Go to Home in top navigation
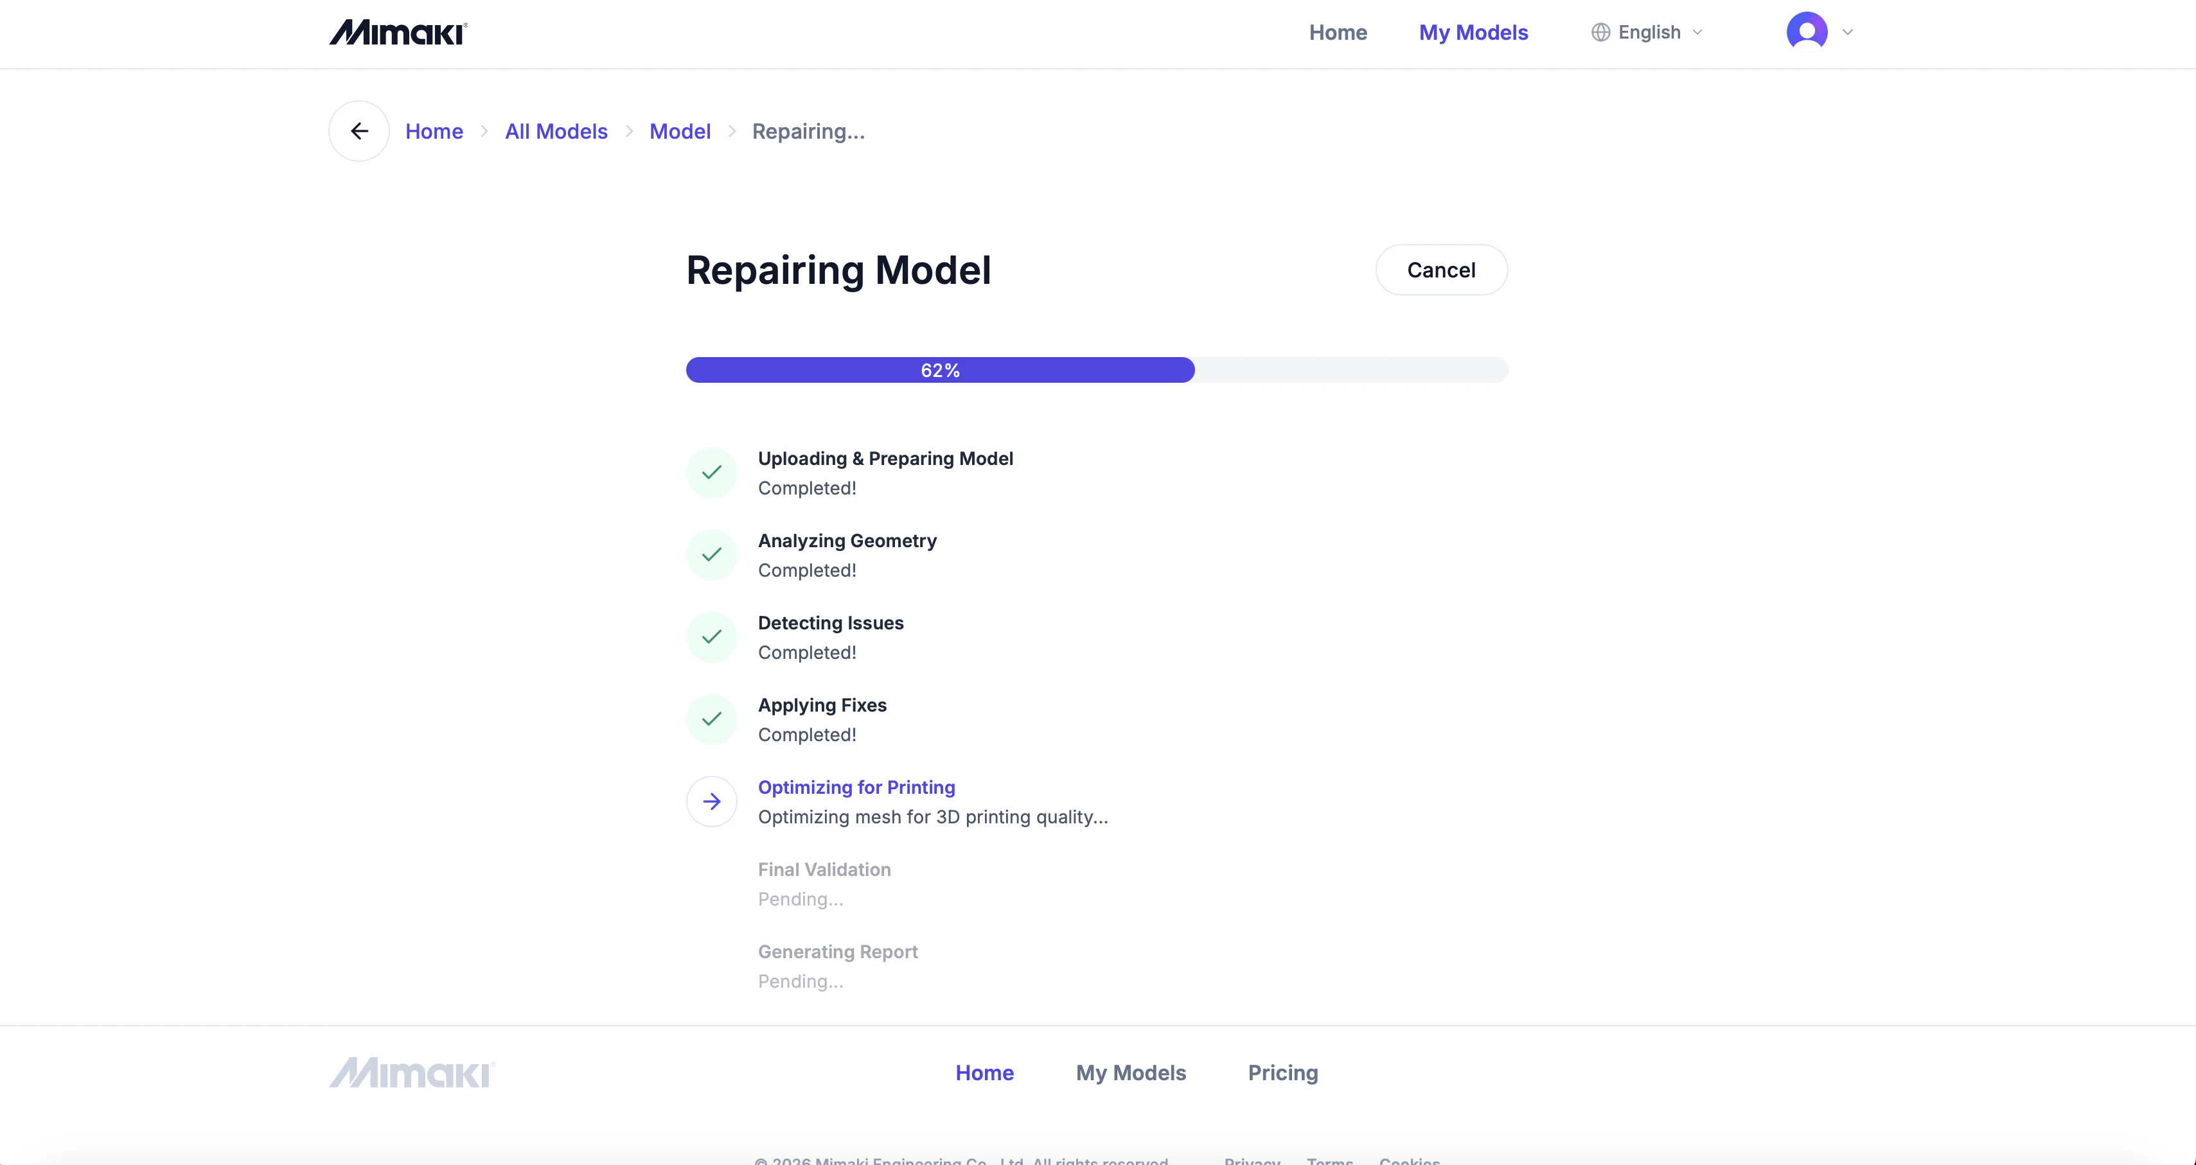Image resolution: width=2196 pixels, height=1165 pixels. click(1338, 32)
